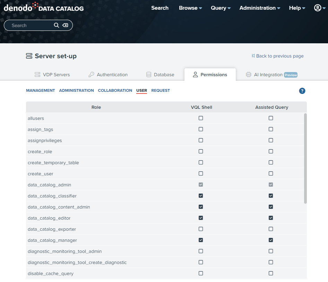The height and width of the screenshot is (282, 328).
Task: Switch to the Authentication tab
Action: click(108, 74)
